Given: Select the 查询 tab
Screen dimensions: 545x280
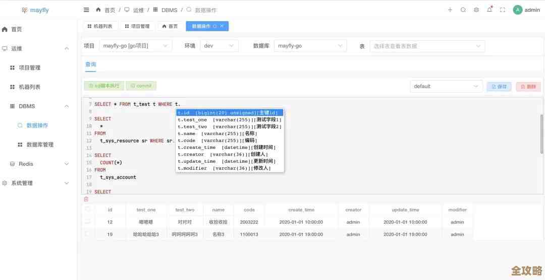Looking at the screenshot, I should pos(91,64).
